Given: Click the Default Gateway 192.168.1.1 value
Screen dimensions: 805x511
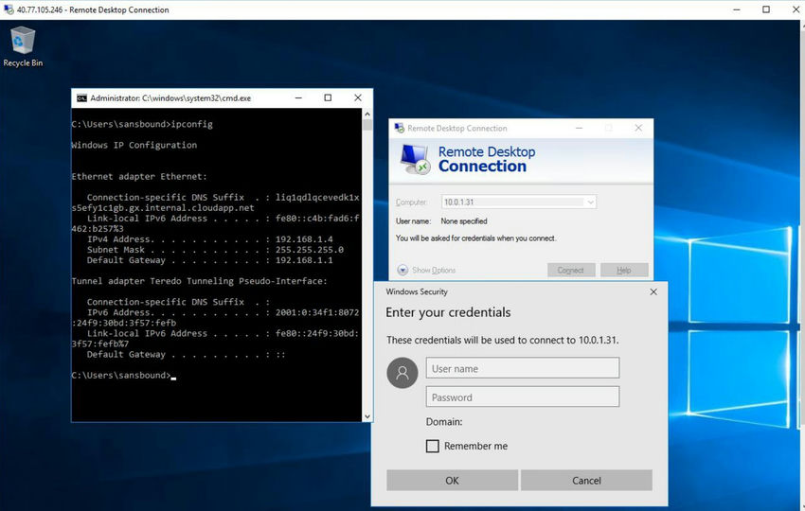Looking at the screenshot, I should [x=304, y=260].
